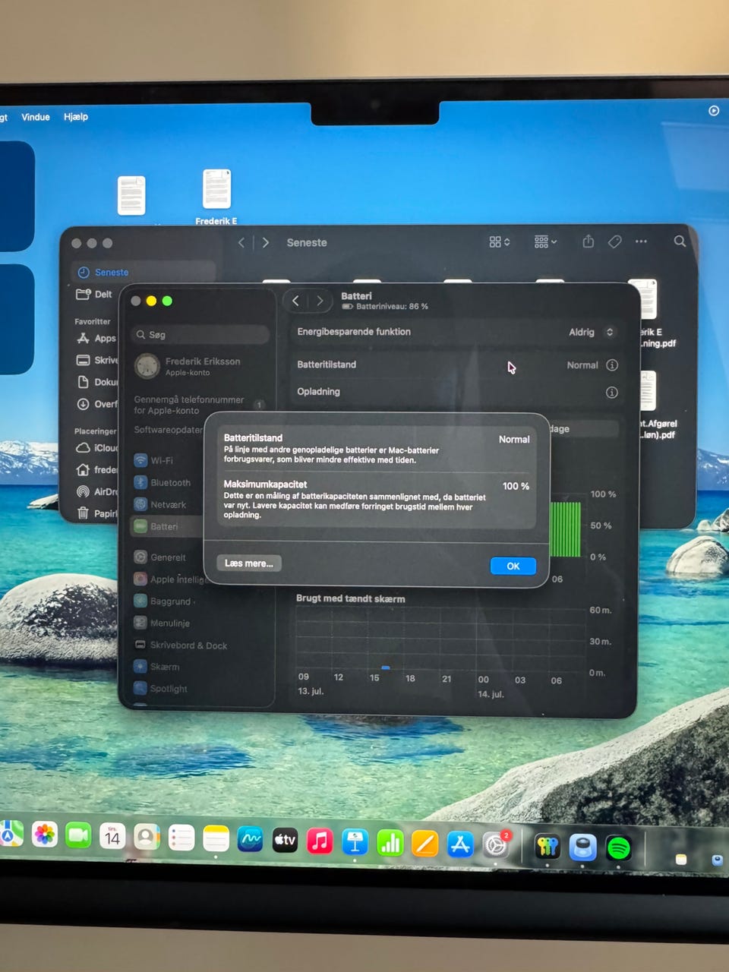Launch Spotify from the Dock

click(619, 848)
